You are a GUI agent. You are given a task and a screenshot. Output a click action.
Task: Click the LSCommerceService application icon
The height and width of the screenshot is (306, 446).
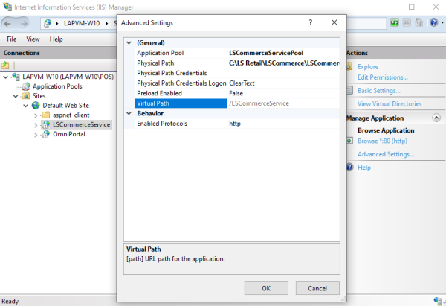point(46,124)
